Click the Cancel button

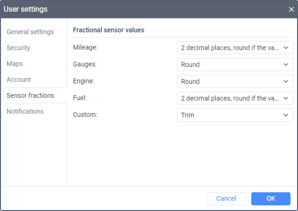227,199
